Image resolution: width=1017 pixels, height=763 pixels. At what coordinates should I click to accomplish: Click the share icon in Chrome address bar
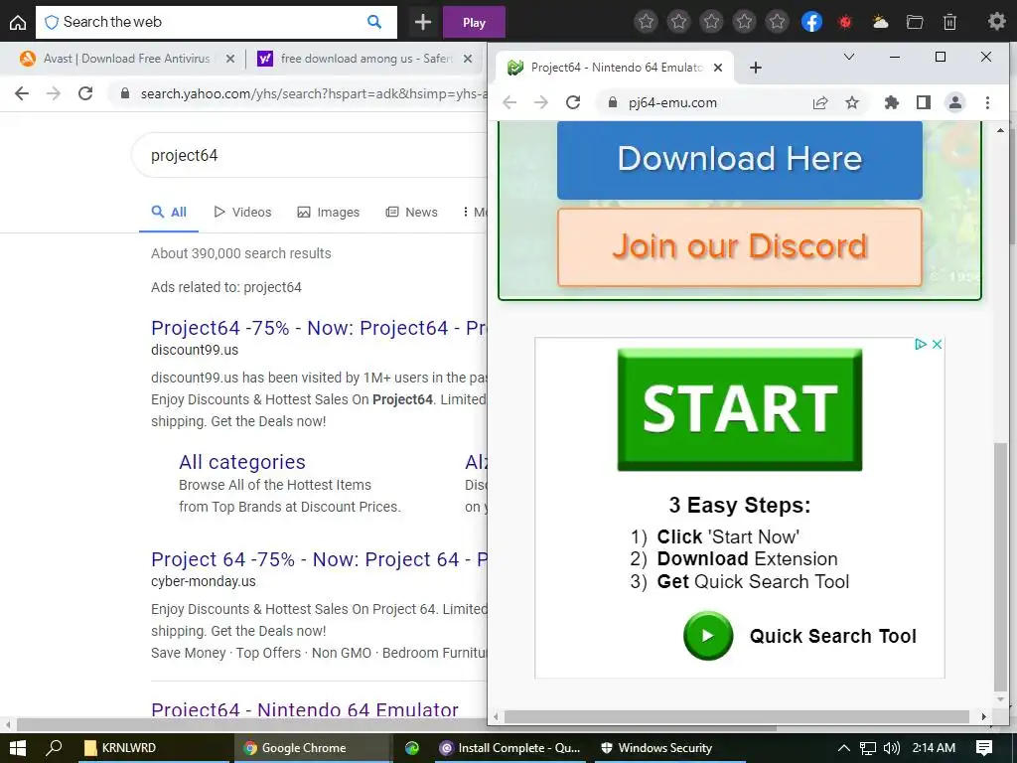820,102
